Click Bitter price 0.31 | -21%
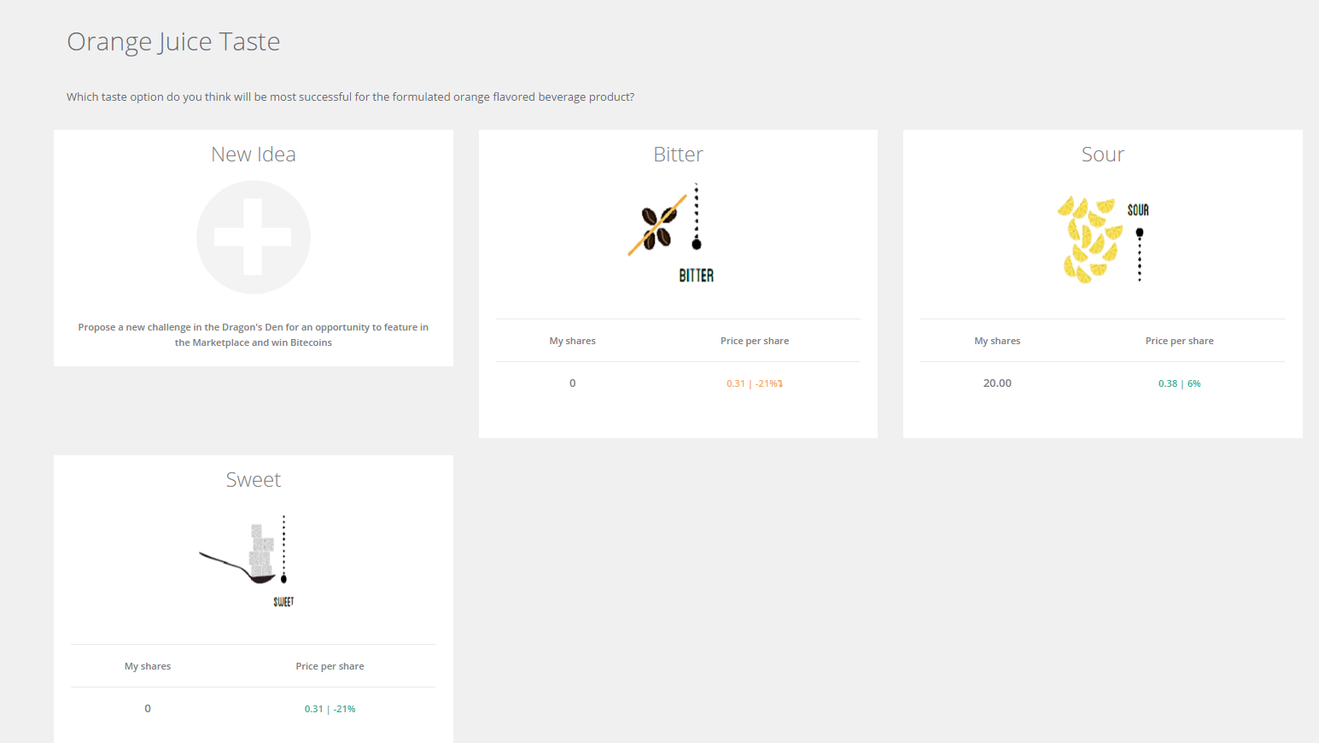Screen dimensions: 1319x743 754,383
